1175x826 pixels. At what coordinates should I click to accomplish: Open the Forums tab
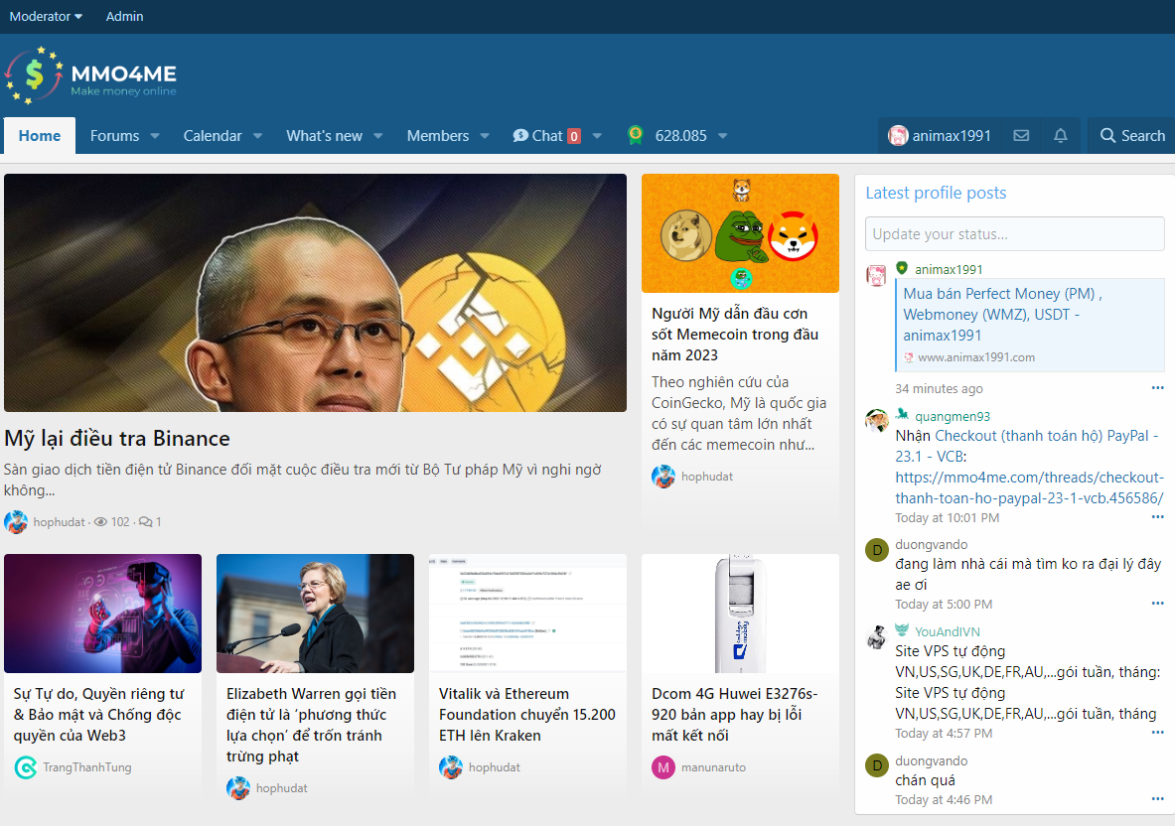click(114, 136)
